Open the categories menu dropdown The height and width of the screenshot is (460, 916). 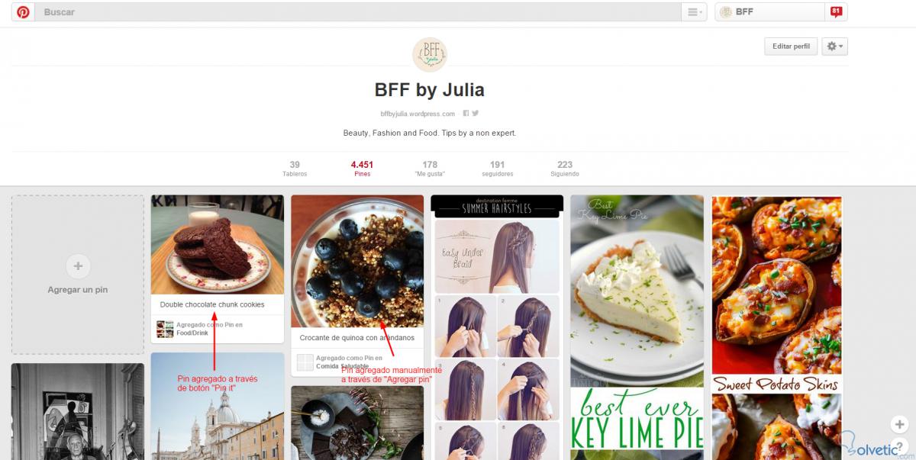tap(694, 12)
